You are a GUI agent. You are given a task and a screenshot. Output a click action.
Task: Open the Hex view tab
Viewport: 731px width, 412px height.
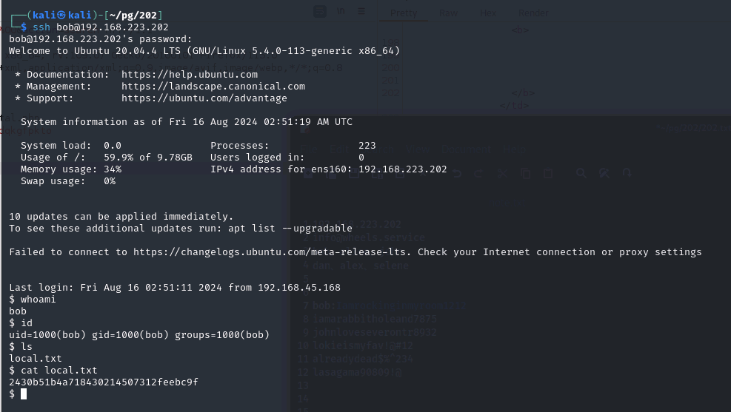coord(487,13)
